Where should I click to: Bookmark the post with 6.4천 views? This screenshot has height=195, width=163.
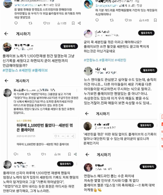[x=155, y=20]
